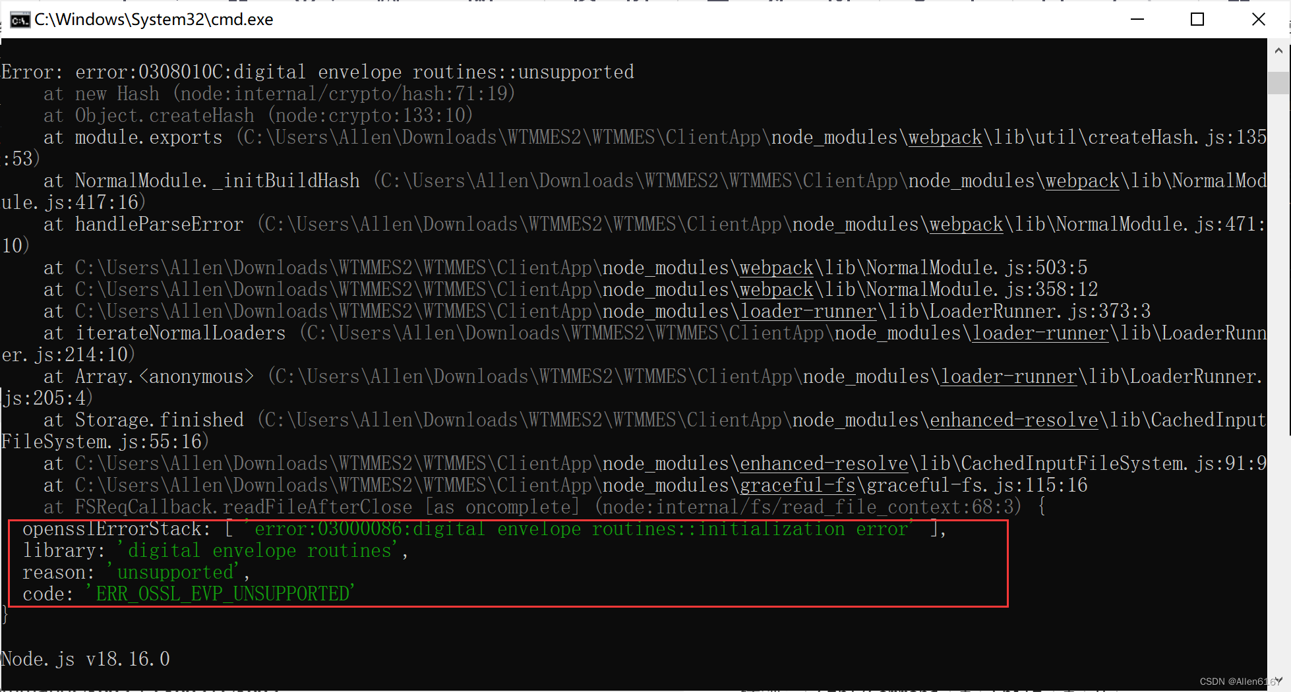This screenshot has height=692, width=1291.
Task: Close the cmd.exe window
Action: point(1258,20)
